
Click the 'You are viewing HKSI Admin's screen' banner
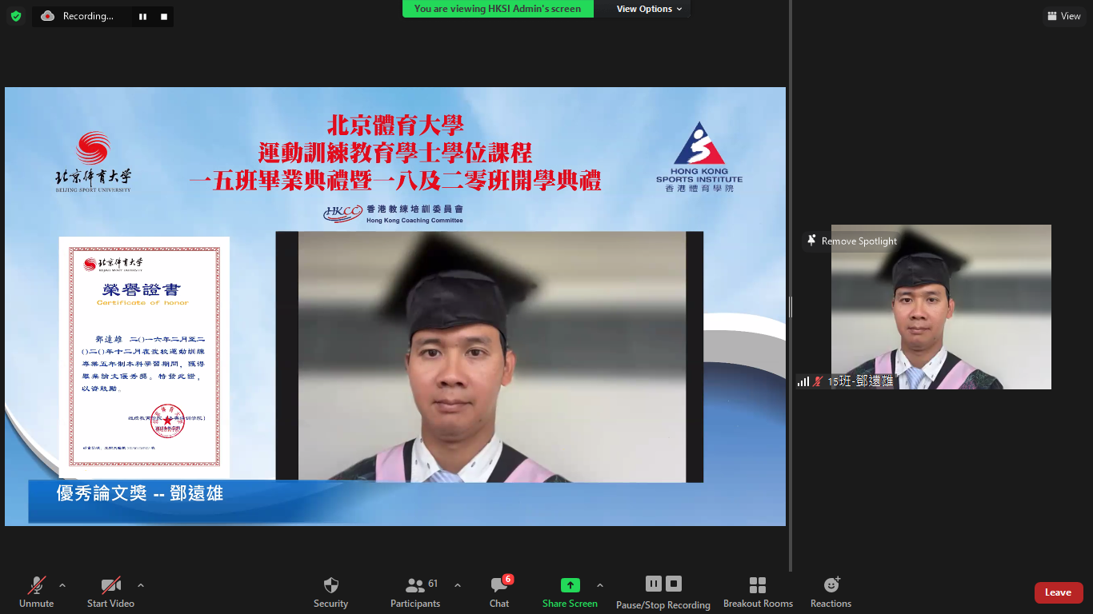point(498,9)
